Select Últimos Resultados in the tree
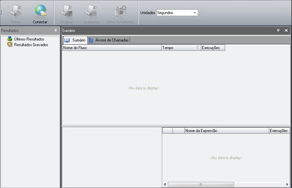 coord(29,39)
